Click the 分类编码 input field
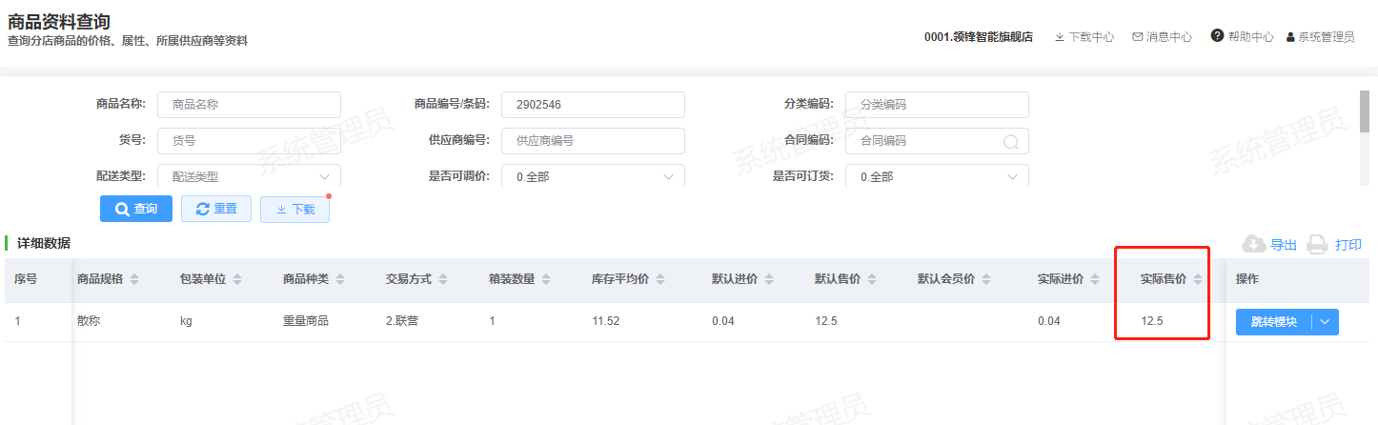Screen dimensions: 1378x425 [937, 105]
